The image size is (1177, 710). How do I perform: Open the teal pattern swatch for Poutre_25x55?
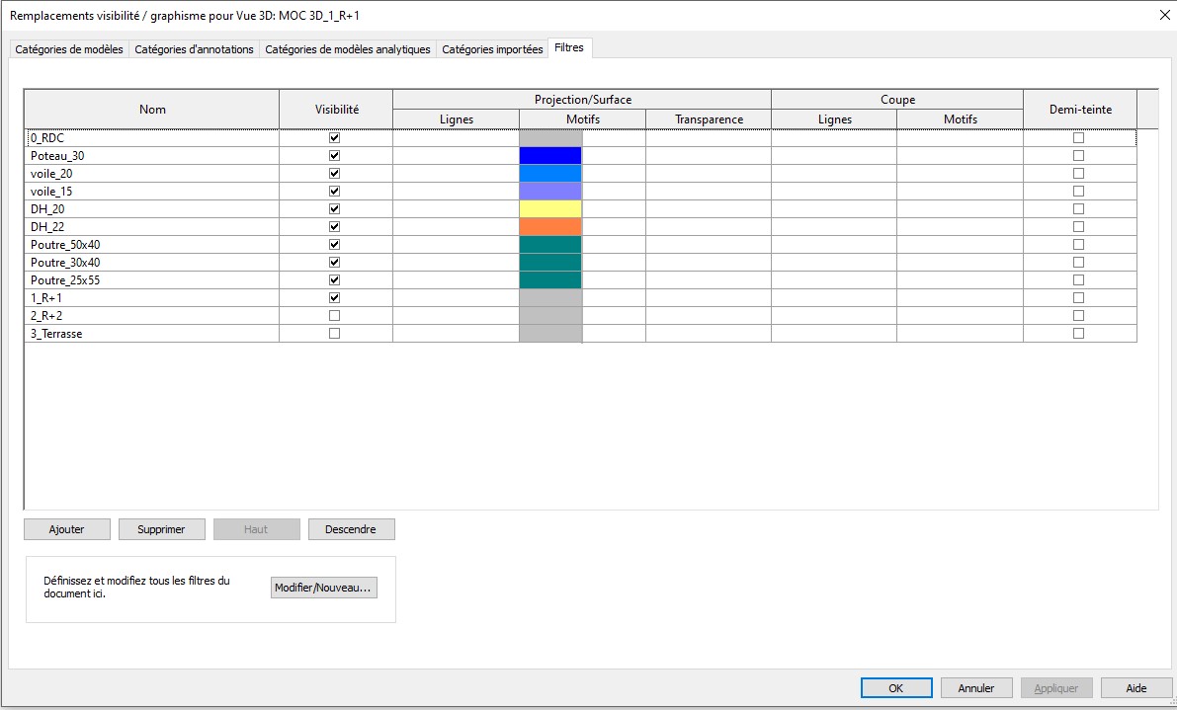pyautogui.click(x=550, y=279)
